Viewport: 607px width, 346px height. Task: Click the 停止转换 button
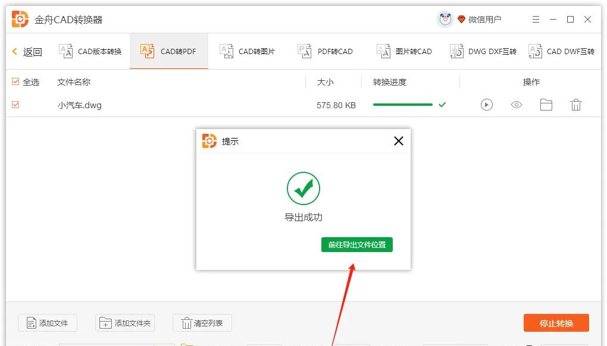tap(556, 323)
